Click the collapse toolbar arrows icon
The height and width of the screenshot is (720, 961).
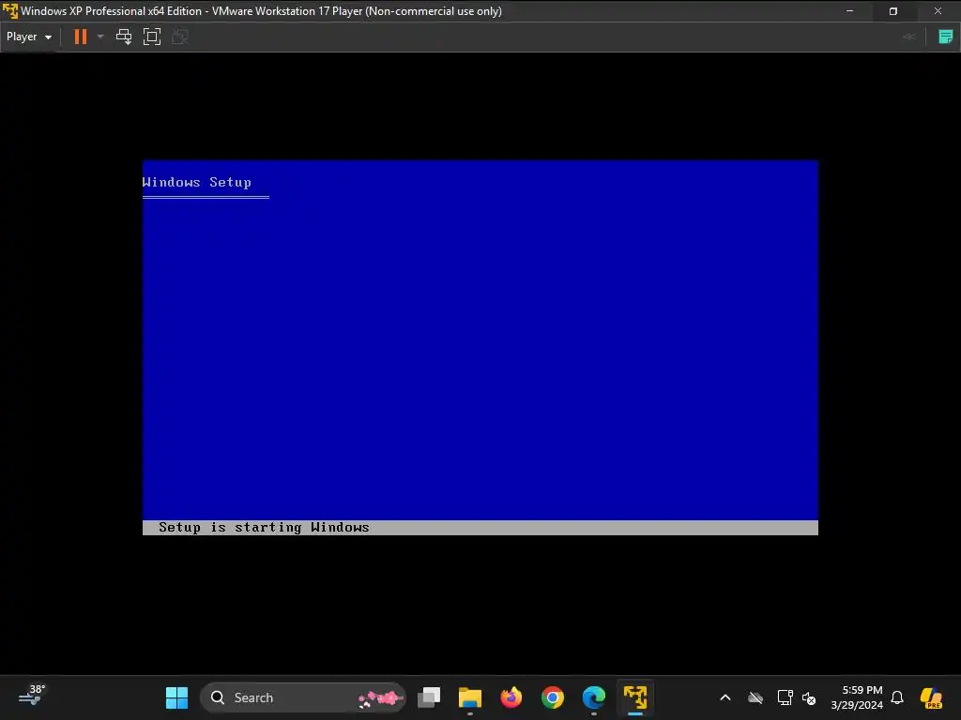click(908, 37)
